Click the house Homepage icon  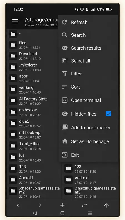(x=65, y=141)
